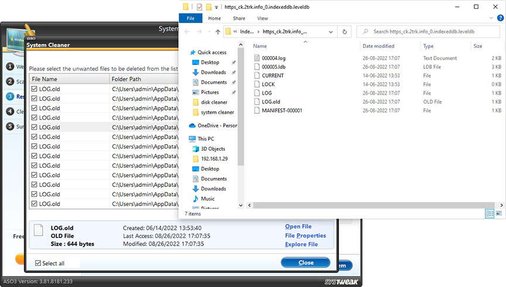The height and width of the screenshot is (287, 506).
Task: Open the File tab in Explorer
Action: 190,18
